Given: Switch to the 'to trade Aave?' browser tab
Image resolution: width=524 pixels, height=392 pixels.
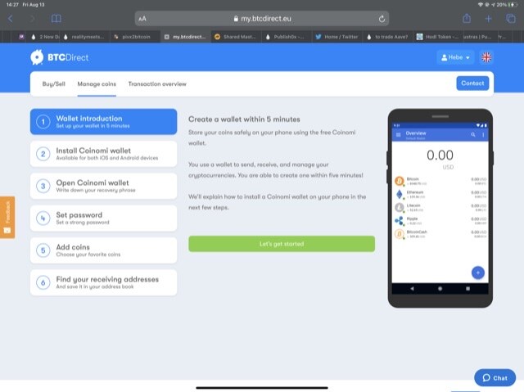Looking at the screenshot, I should pos(387,37).
